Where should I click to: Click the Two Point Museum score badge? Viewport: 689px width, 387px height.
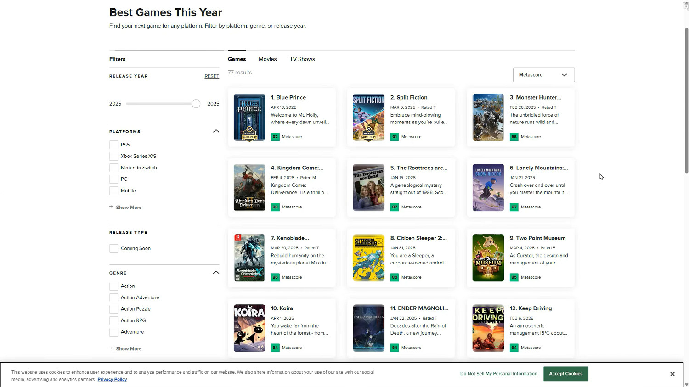514,277
